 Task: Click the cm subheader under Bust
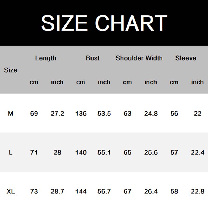coord(81,82)
